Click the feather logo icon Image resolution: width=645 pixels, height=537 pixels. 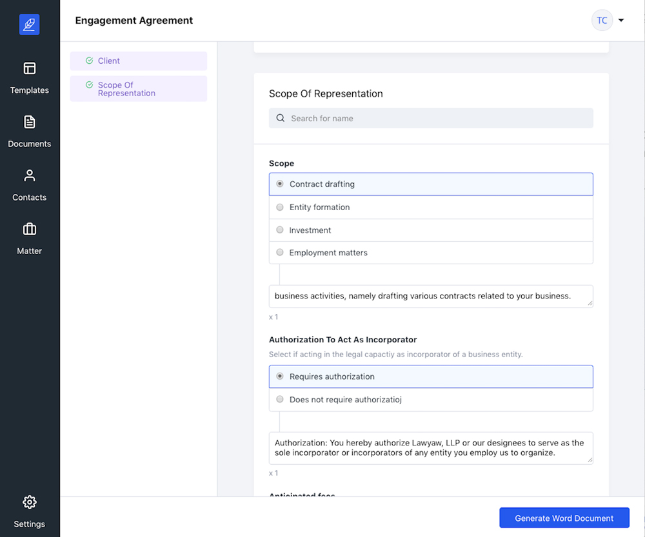pos(30,24)
